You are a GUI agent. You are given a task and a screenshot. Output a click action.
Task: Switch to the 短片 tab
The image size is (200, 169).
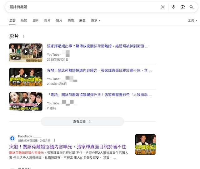pyautogui.click(x=59, y=20)
